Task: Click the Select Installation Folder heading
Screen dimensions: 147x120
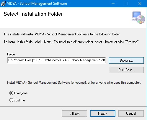Action: coord(33,14)
